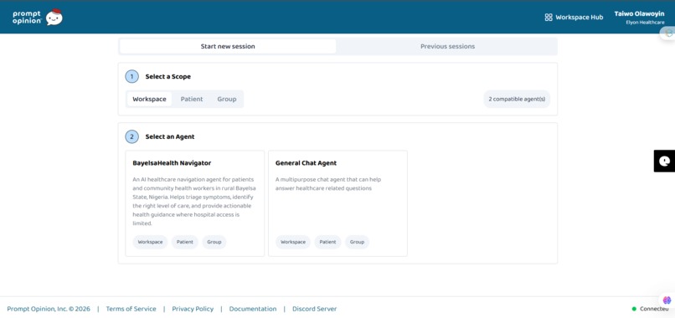Open the Discord Server link
The width and height of the screenshot is (675, 318).
tap(315, 309)
